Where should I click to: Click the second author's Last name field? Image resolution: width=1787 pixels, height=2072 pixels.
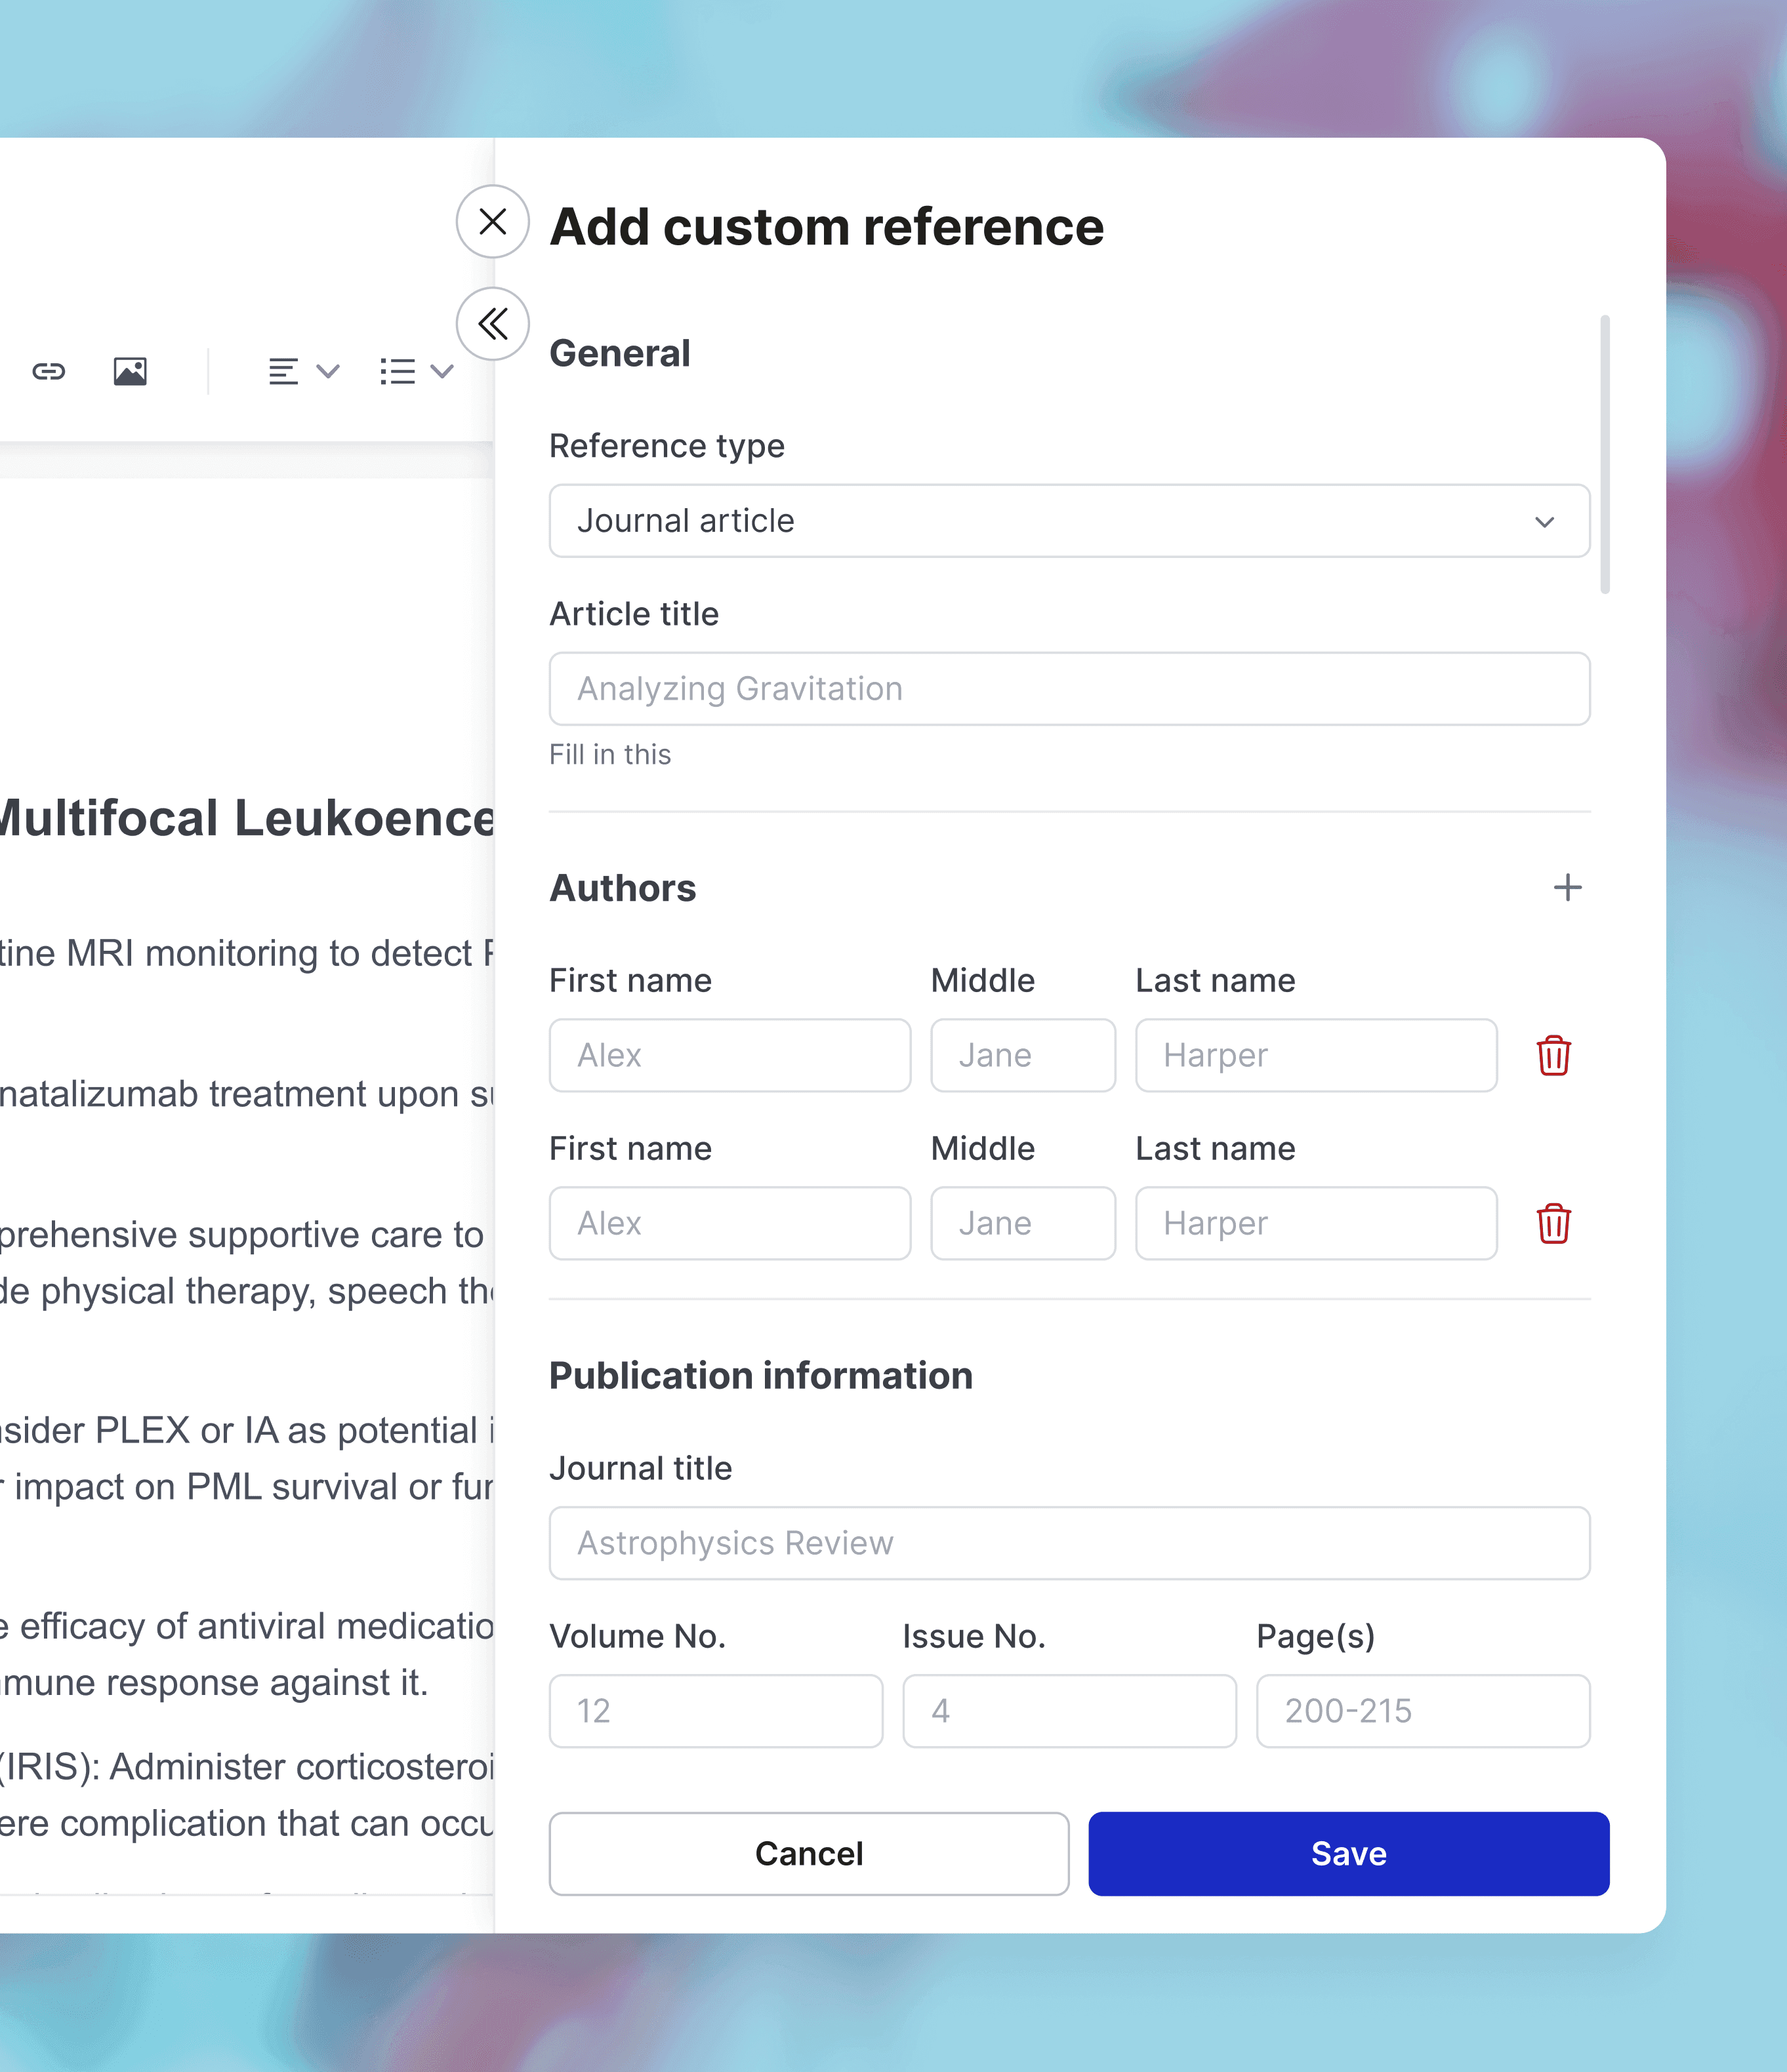tap(1315, 1223)
